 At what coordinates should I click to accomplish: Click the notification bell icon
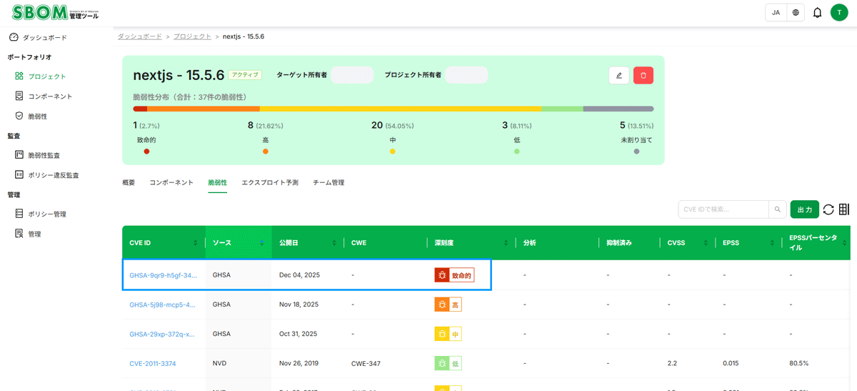[817, 13]
